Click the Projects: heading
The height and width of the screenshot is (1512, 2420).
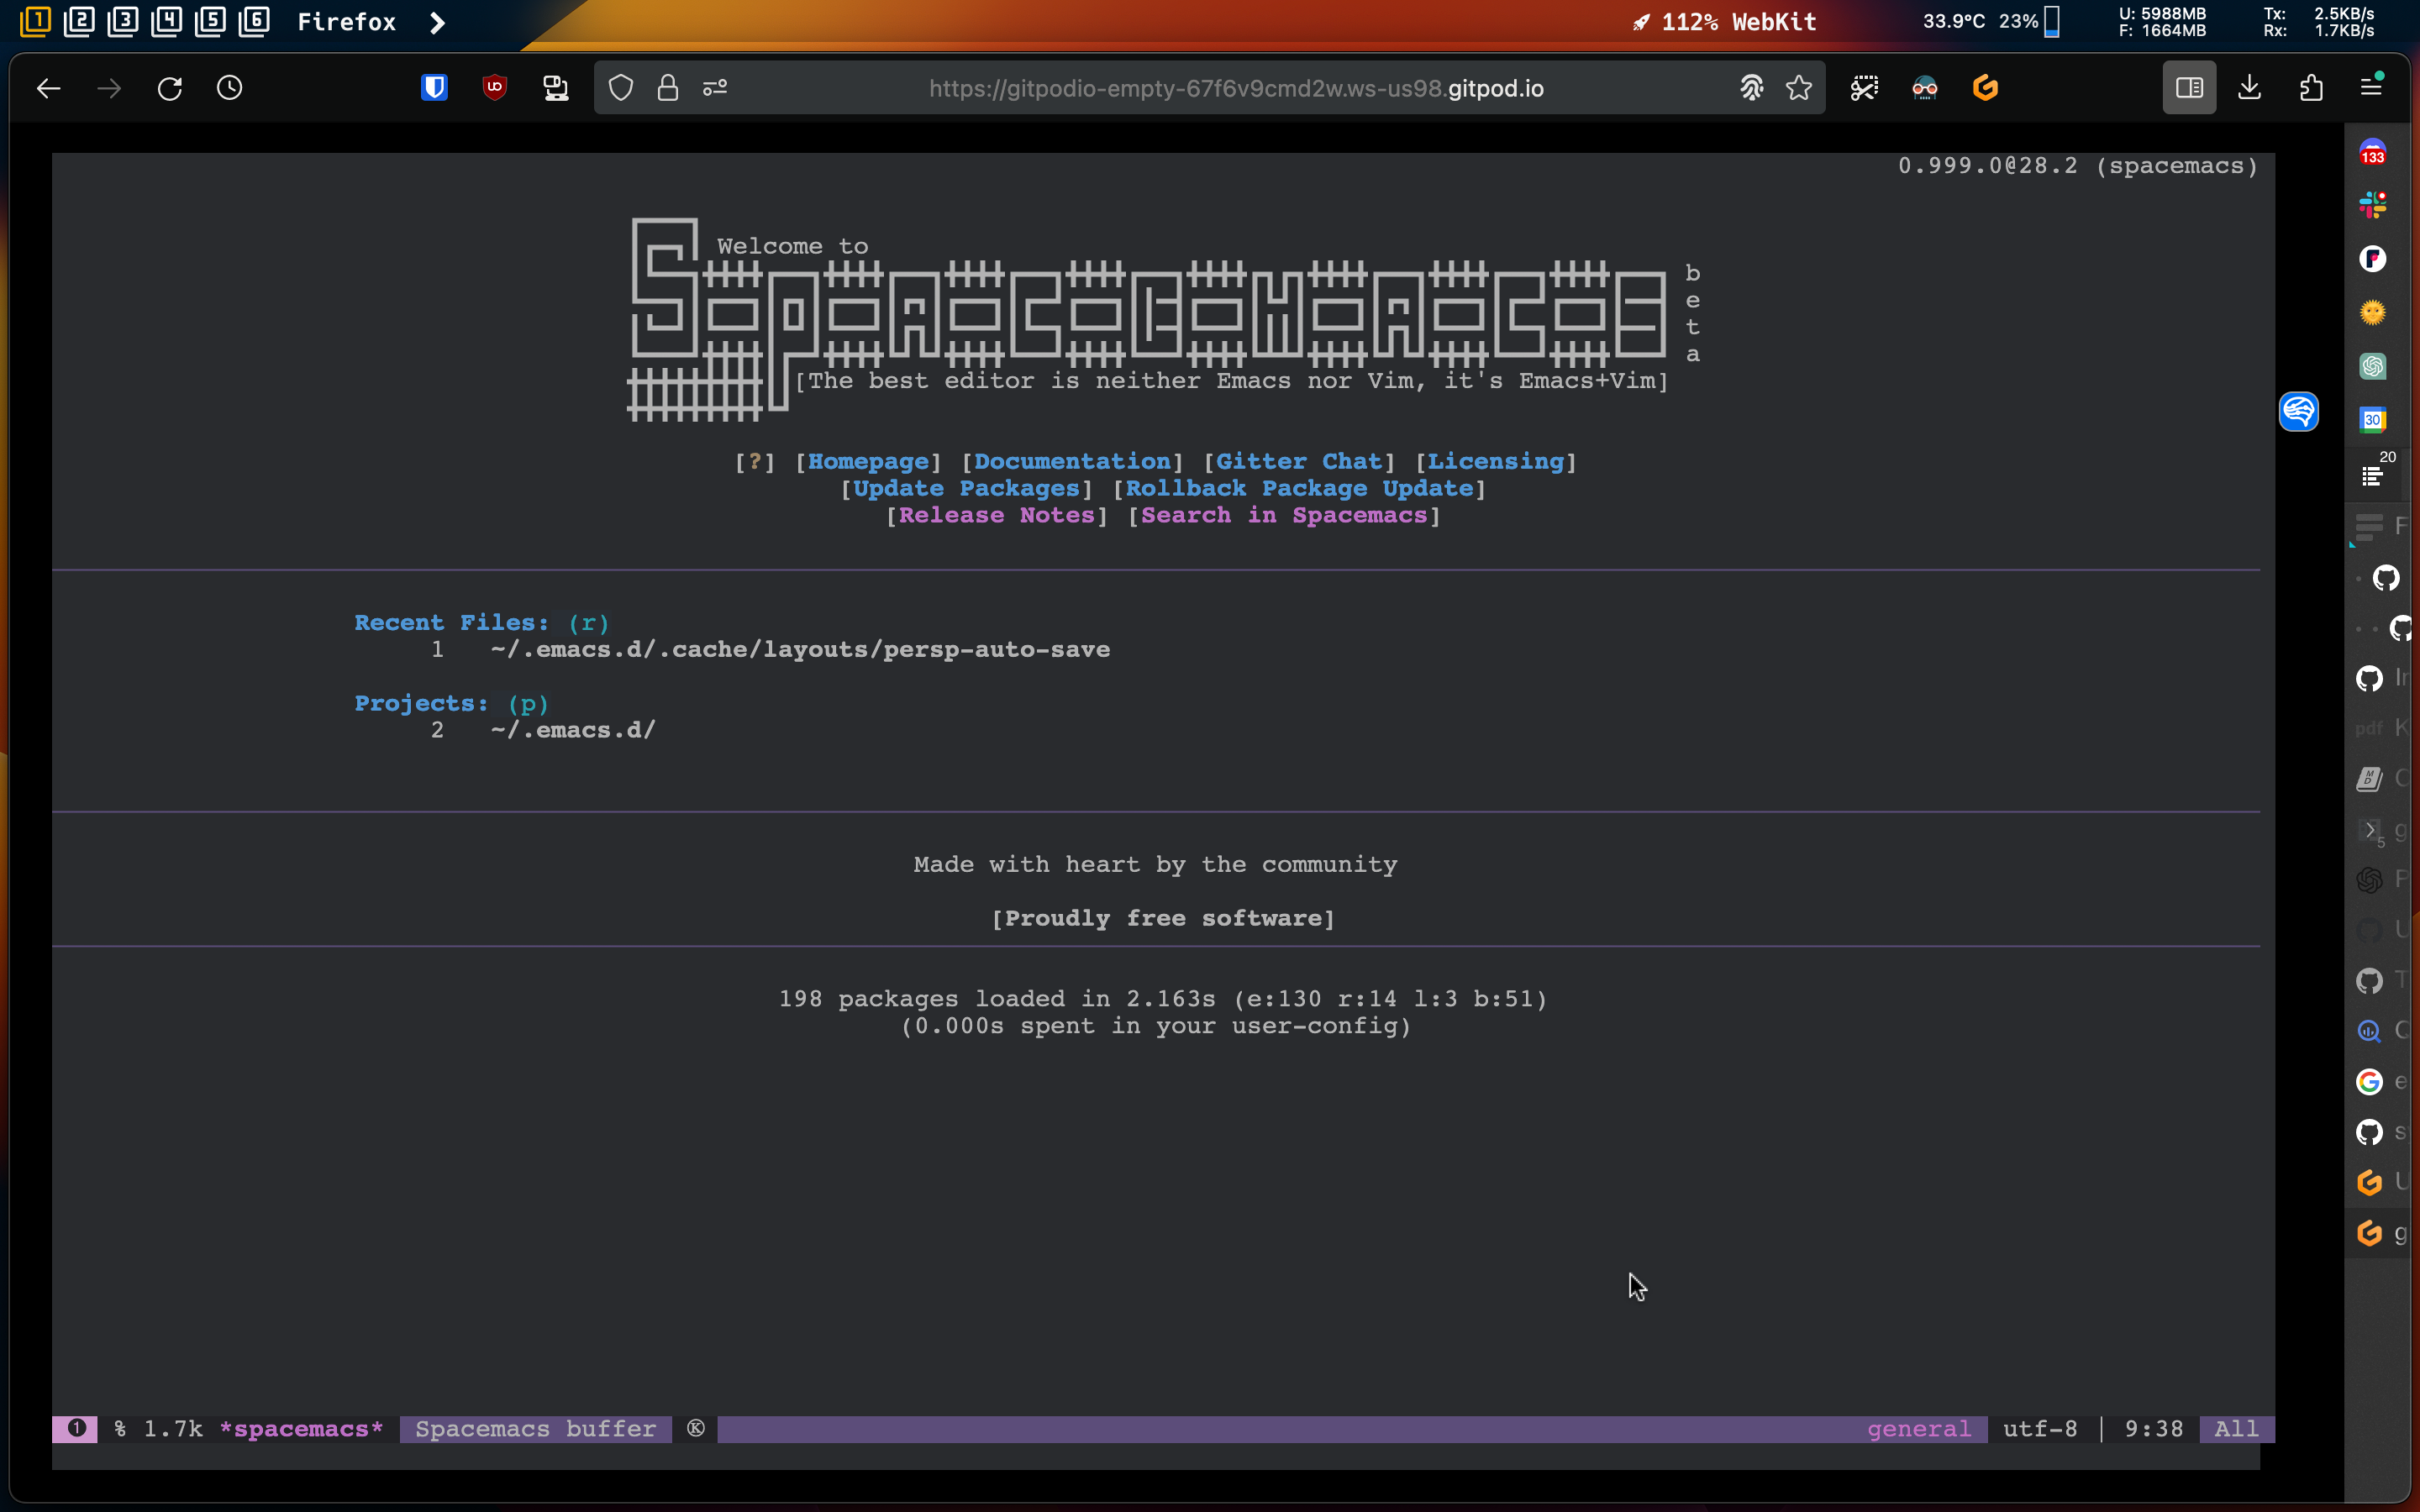[x=422, y=703]
